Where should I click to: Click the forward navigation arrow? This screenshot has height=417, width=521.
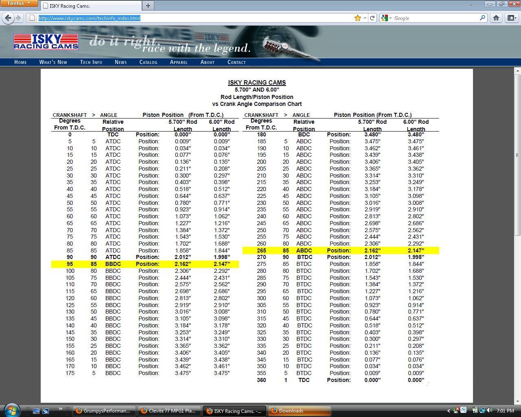[18, 18]
